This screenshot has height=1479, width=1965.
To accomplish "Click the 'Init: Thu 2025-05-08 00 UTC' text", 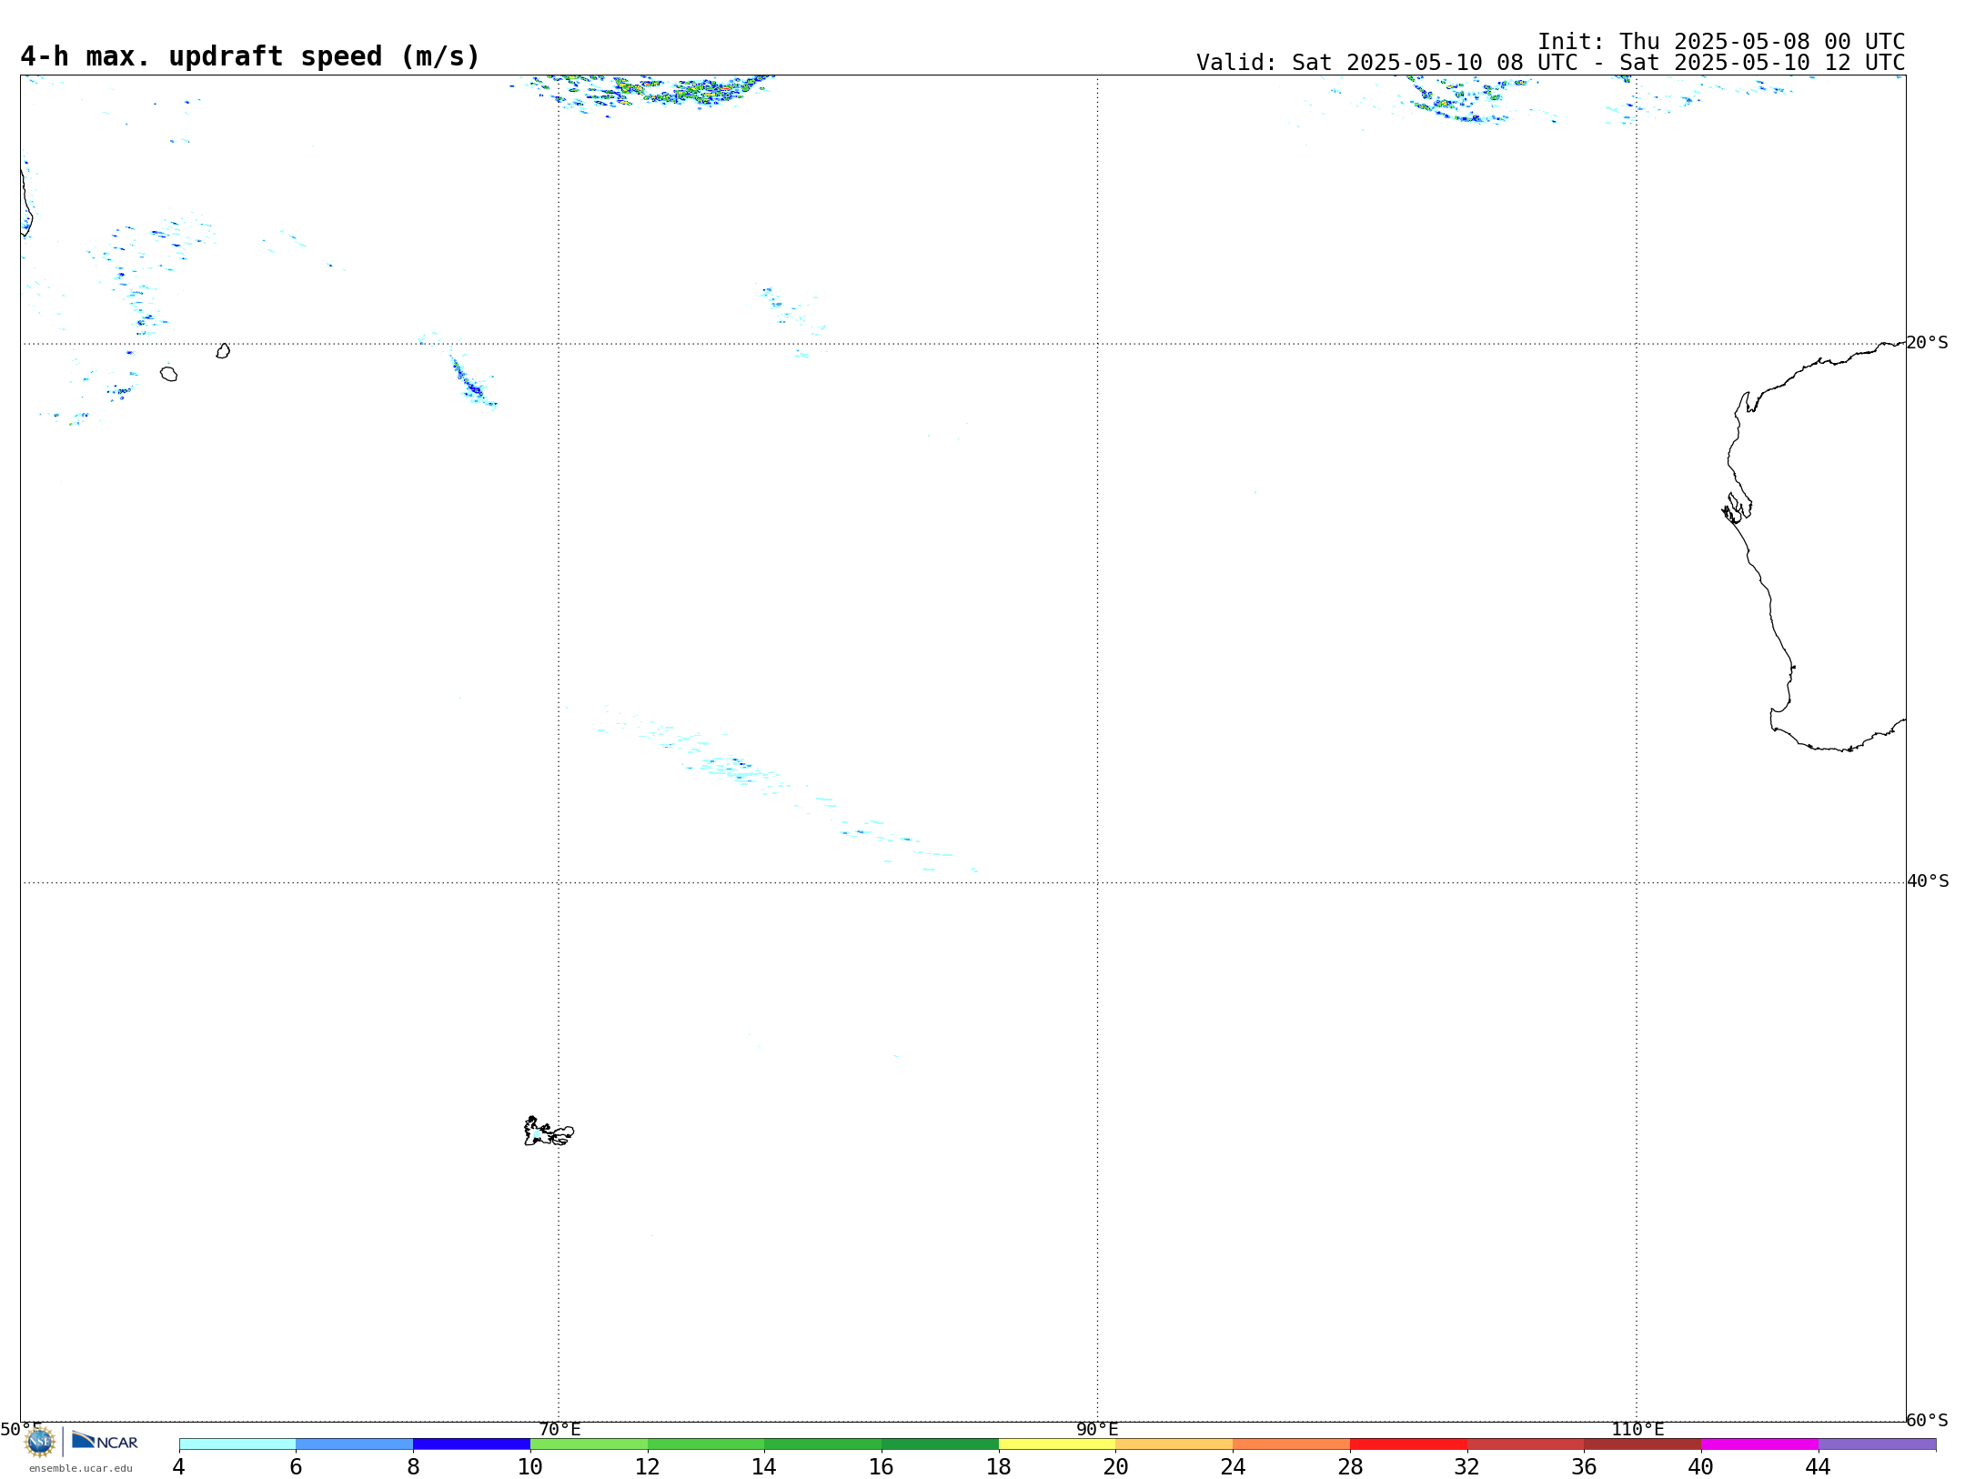I will (x=1721, y=42).
